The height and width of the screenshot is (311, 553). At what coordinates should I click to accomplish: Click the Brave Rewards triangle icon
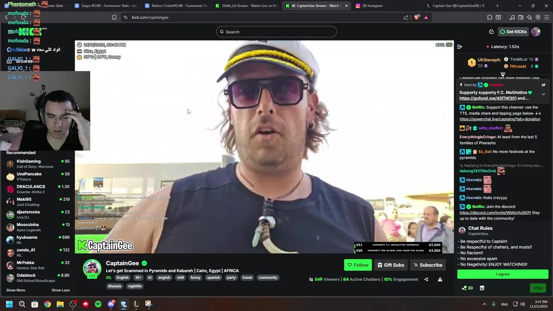click(x=426, y=17)
